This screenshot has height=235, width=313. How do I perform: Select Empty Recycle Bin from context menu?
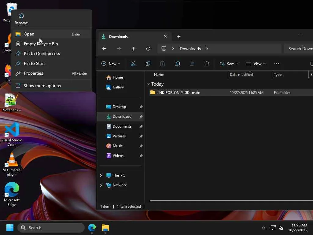pyautogui.click(x=41, y=44)
